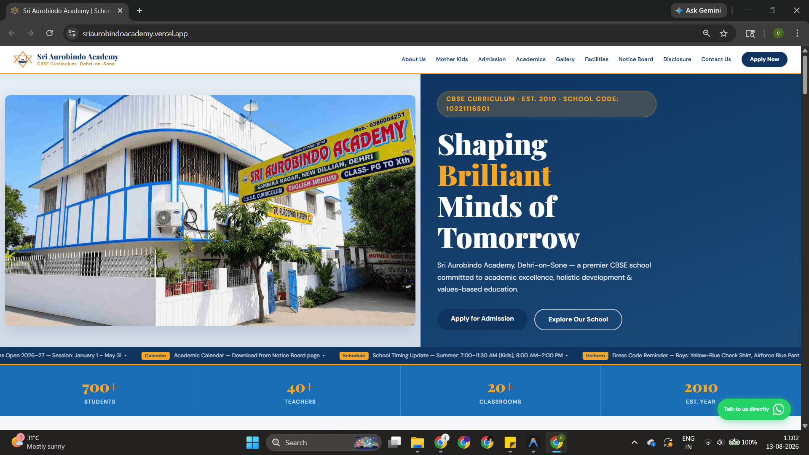Click the Wi-Fi network tray icon
809x455 pixels.
point(708,442)
